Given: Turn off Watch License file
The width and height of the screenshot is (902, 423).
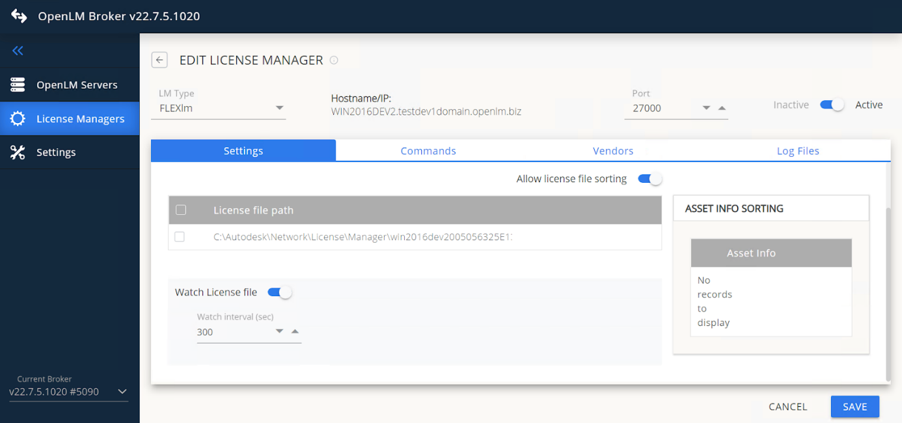Looking at the screenshot, I should (279, 292).
